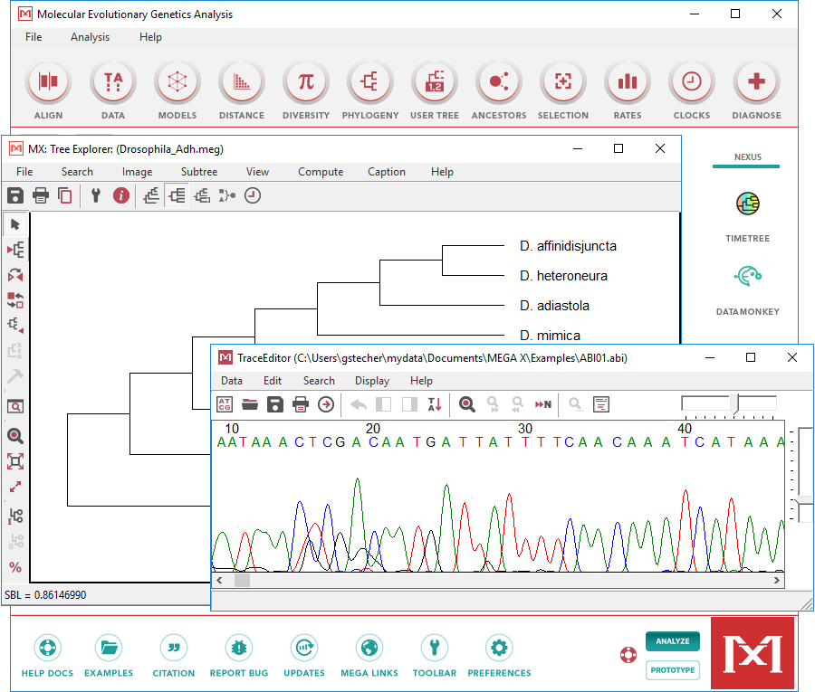The width and height of the screenshot is (815, 692).
Task: Open Display menu in TraceEditor
Action: click(372, 381)
